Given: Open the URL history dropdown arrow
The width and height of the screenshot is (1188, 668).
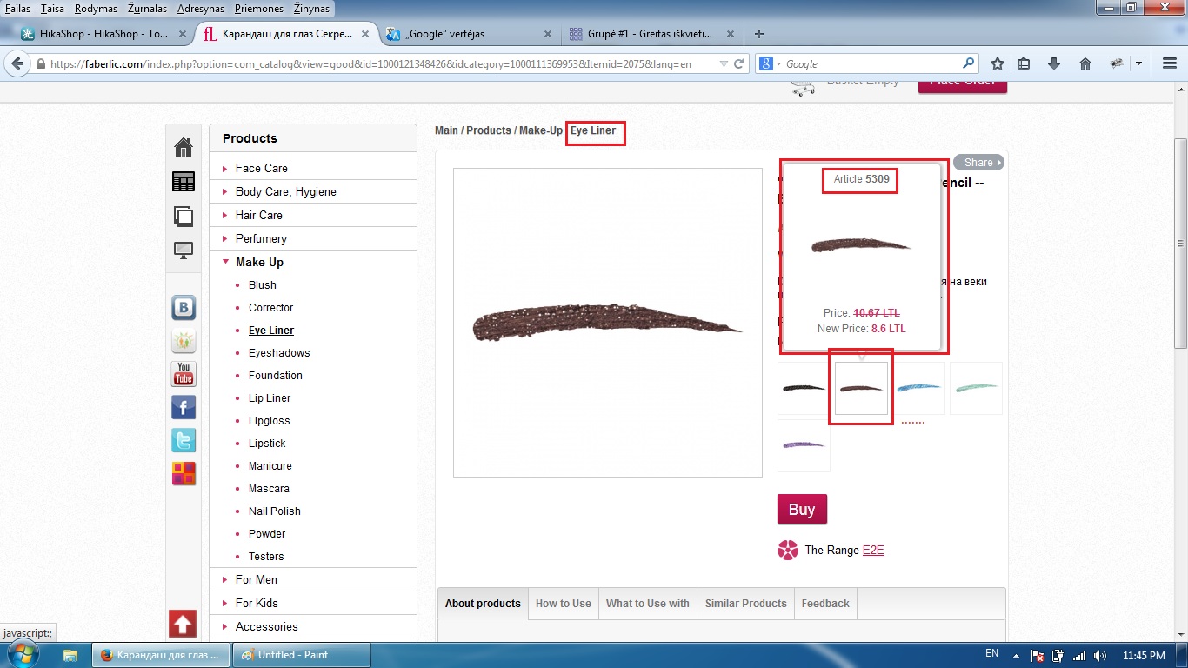Looking at the screenshot, I should point(724,63).
